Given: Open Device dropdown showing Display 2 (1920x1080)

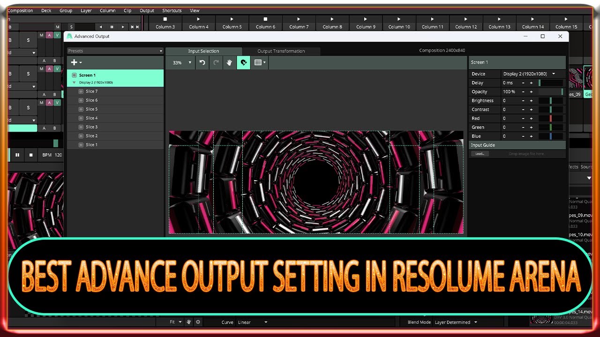Looking at the screenshot, I should coord(529,74).
